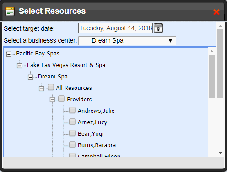Enable the Bear,Yogi checkbox
Image resolution: width=227 pixels, height=172 pixels.
pyautogui.click(x=72, y=133)
